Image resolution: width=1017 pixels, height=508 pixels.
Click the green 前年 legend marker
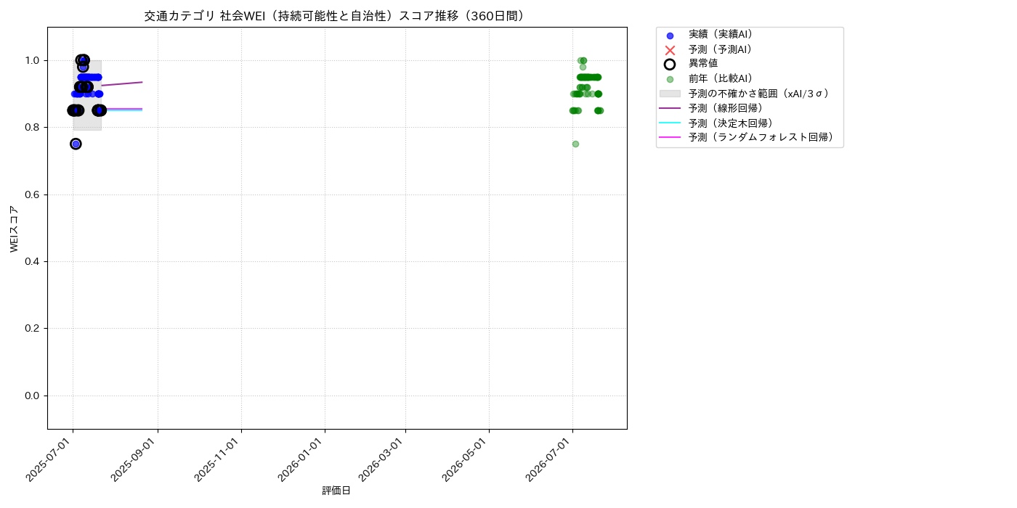pyautogui.click(x=670, y=79)
